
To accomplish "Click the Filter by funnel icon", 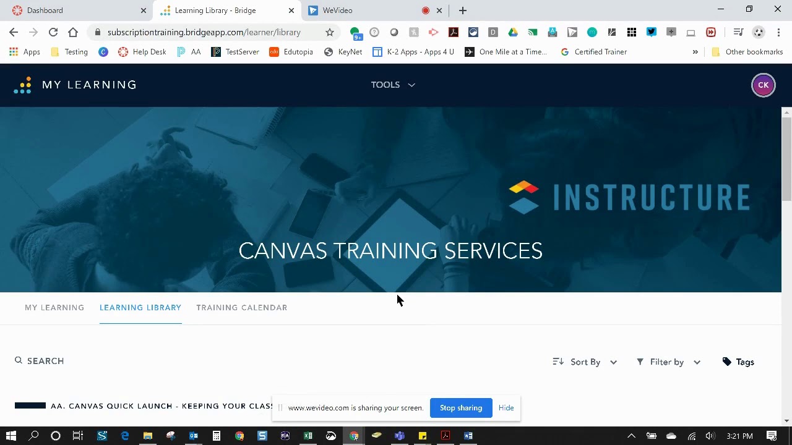I will click(640, 362).
